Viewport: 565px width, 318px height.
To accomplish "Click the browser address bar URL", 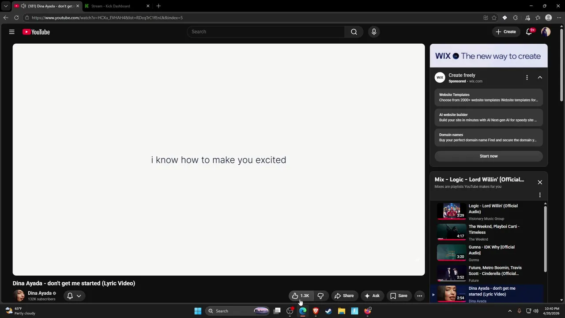I will (x=107, y=18).
